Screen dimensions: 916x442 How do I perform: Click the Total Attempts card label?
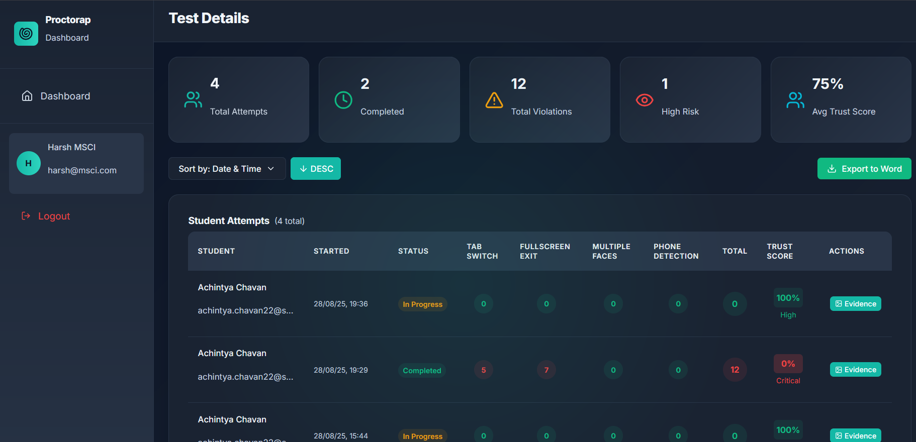point(239,112)
